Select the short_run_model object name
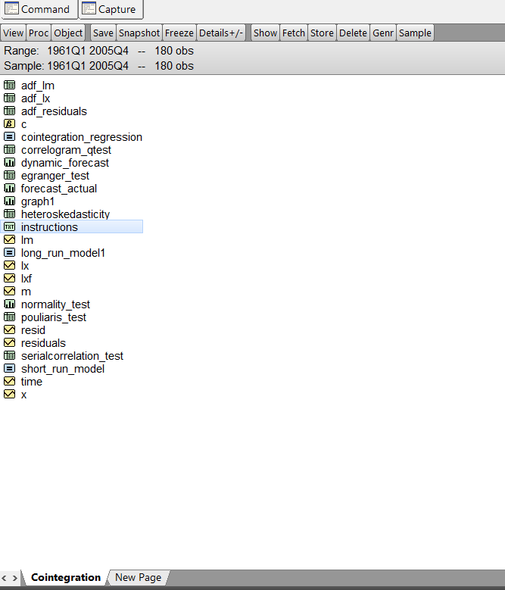 [62, 369]
